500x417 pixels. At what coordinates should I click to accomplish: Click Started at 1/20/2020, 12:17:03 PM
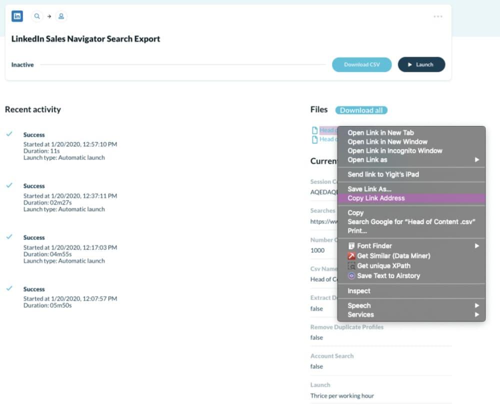(x=70, y=247)
